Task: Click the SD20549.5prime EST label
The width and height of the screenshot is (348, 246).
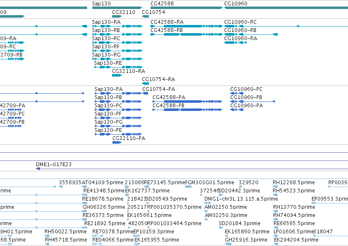Action: 166,199
